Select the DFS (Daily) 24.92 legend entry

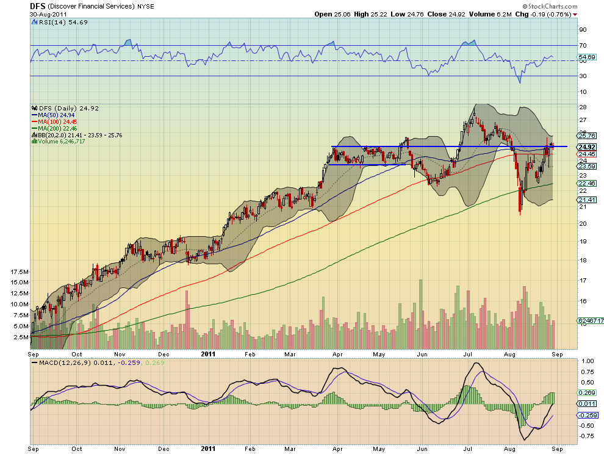pos(65,108)
